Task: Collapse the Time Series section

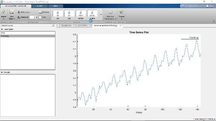Action: click(2, 29)
